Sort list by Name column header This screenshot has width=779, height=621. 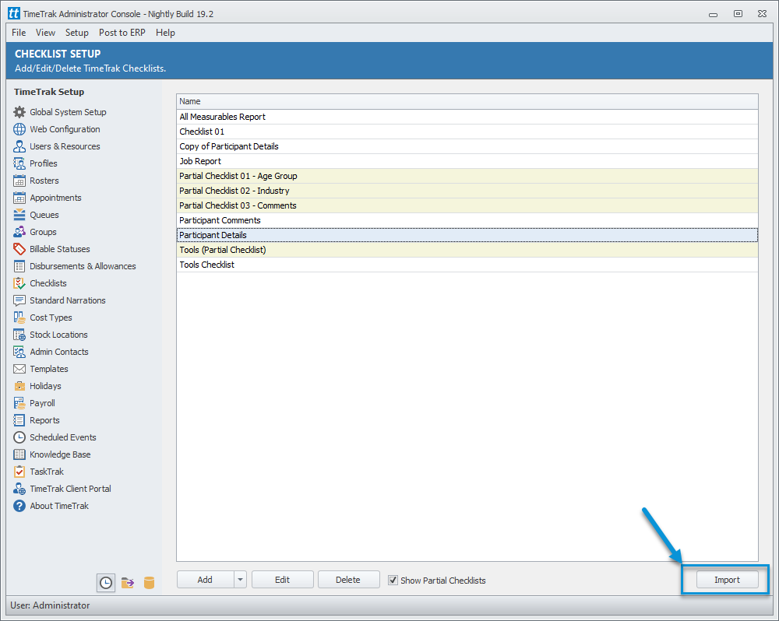tap(467, 101)
